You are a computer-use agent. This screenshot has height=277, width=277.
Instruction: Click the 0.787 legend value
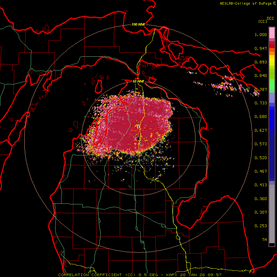[261, 89]
